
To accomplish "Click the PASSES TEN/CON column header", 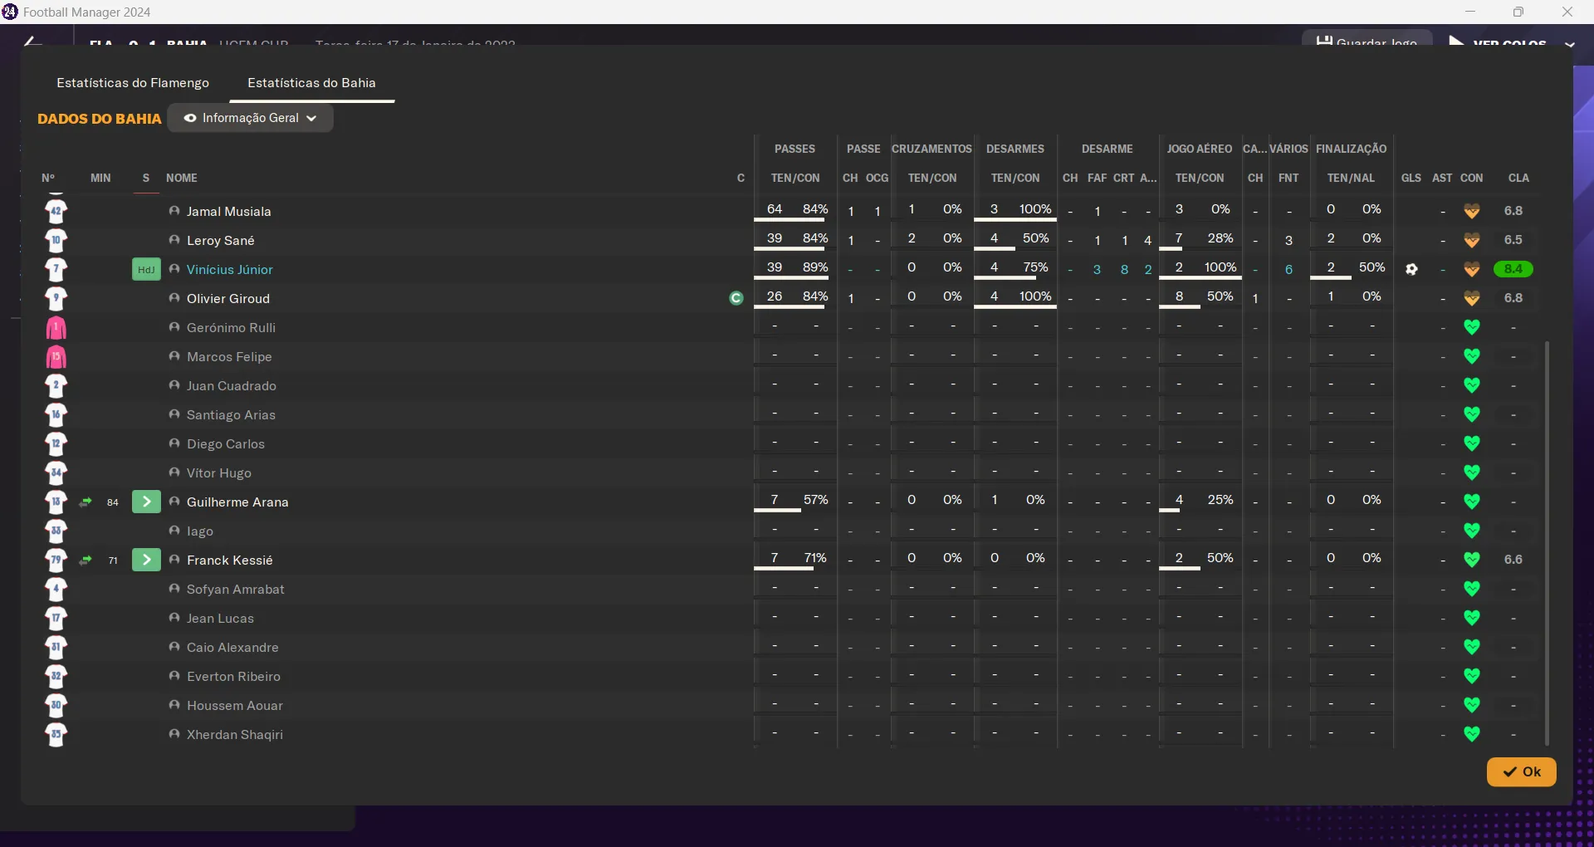I will click(795, 179).
